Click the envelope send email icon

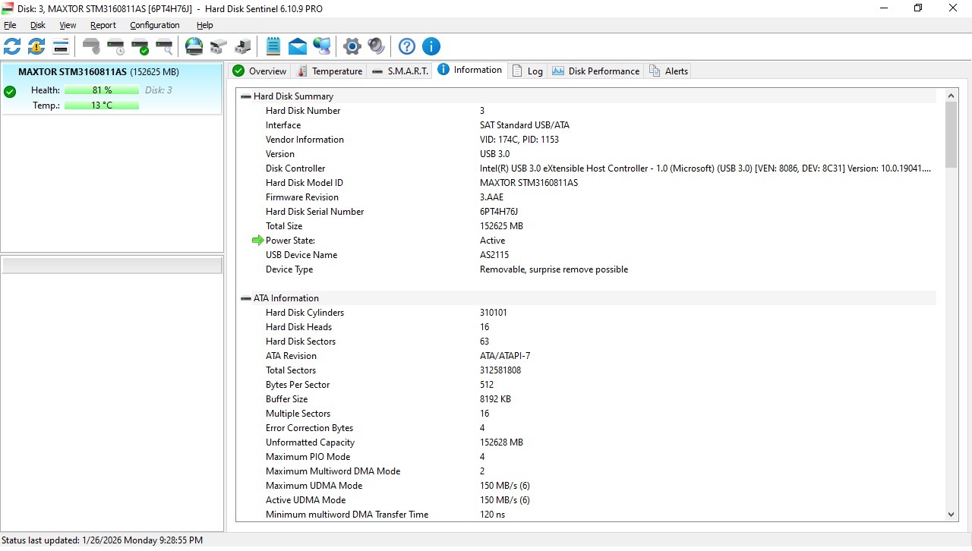click(298, 46)
